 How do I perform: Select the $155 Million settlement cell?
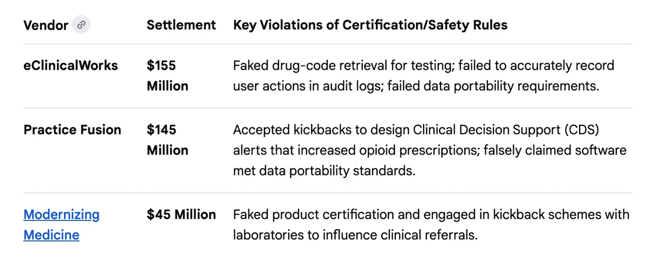point(167,76)
